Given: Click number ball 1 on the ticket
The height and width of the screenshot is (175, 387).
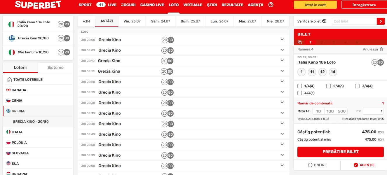Looking at the screenshot, I should pos(301,72).
